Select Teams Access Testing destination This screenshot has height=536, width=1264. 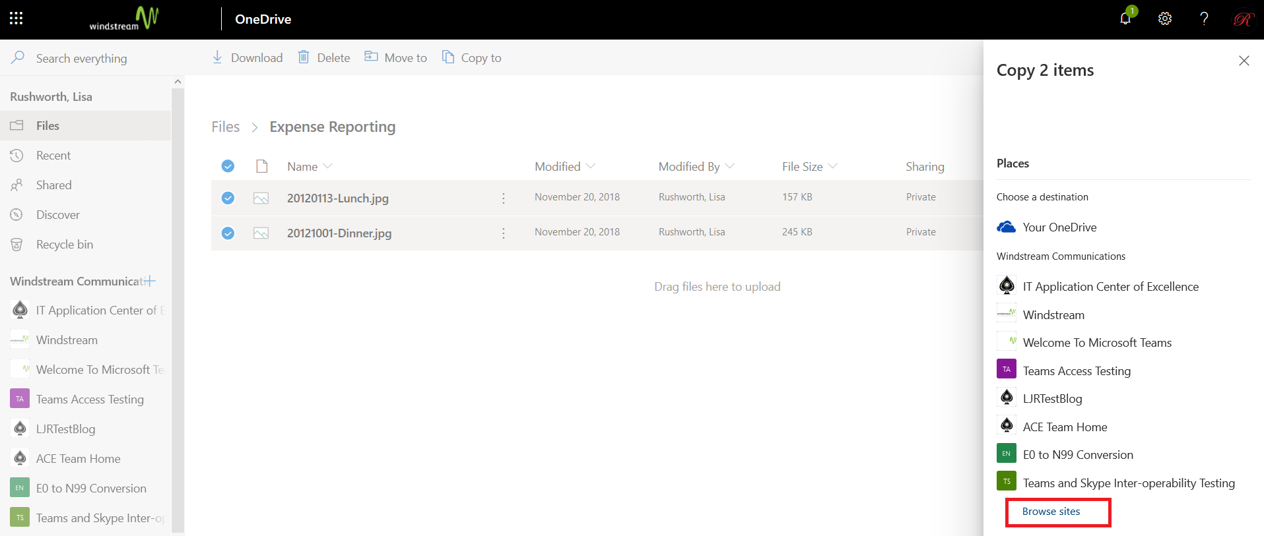coord(1064,371)
